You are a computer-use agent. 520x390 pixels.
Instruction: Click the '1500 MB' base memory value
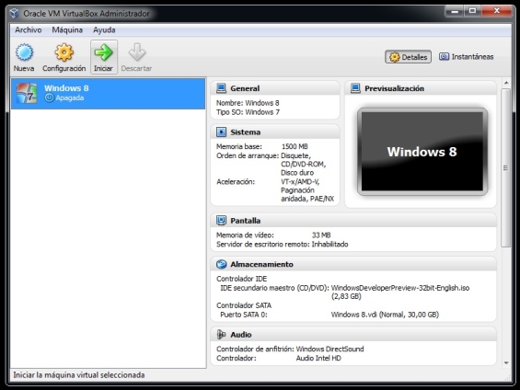[x=295, y=146]
